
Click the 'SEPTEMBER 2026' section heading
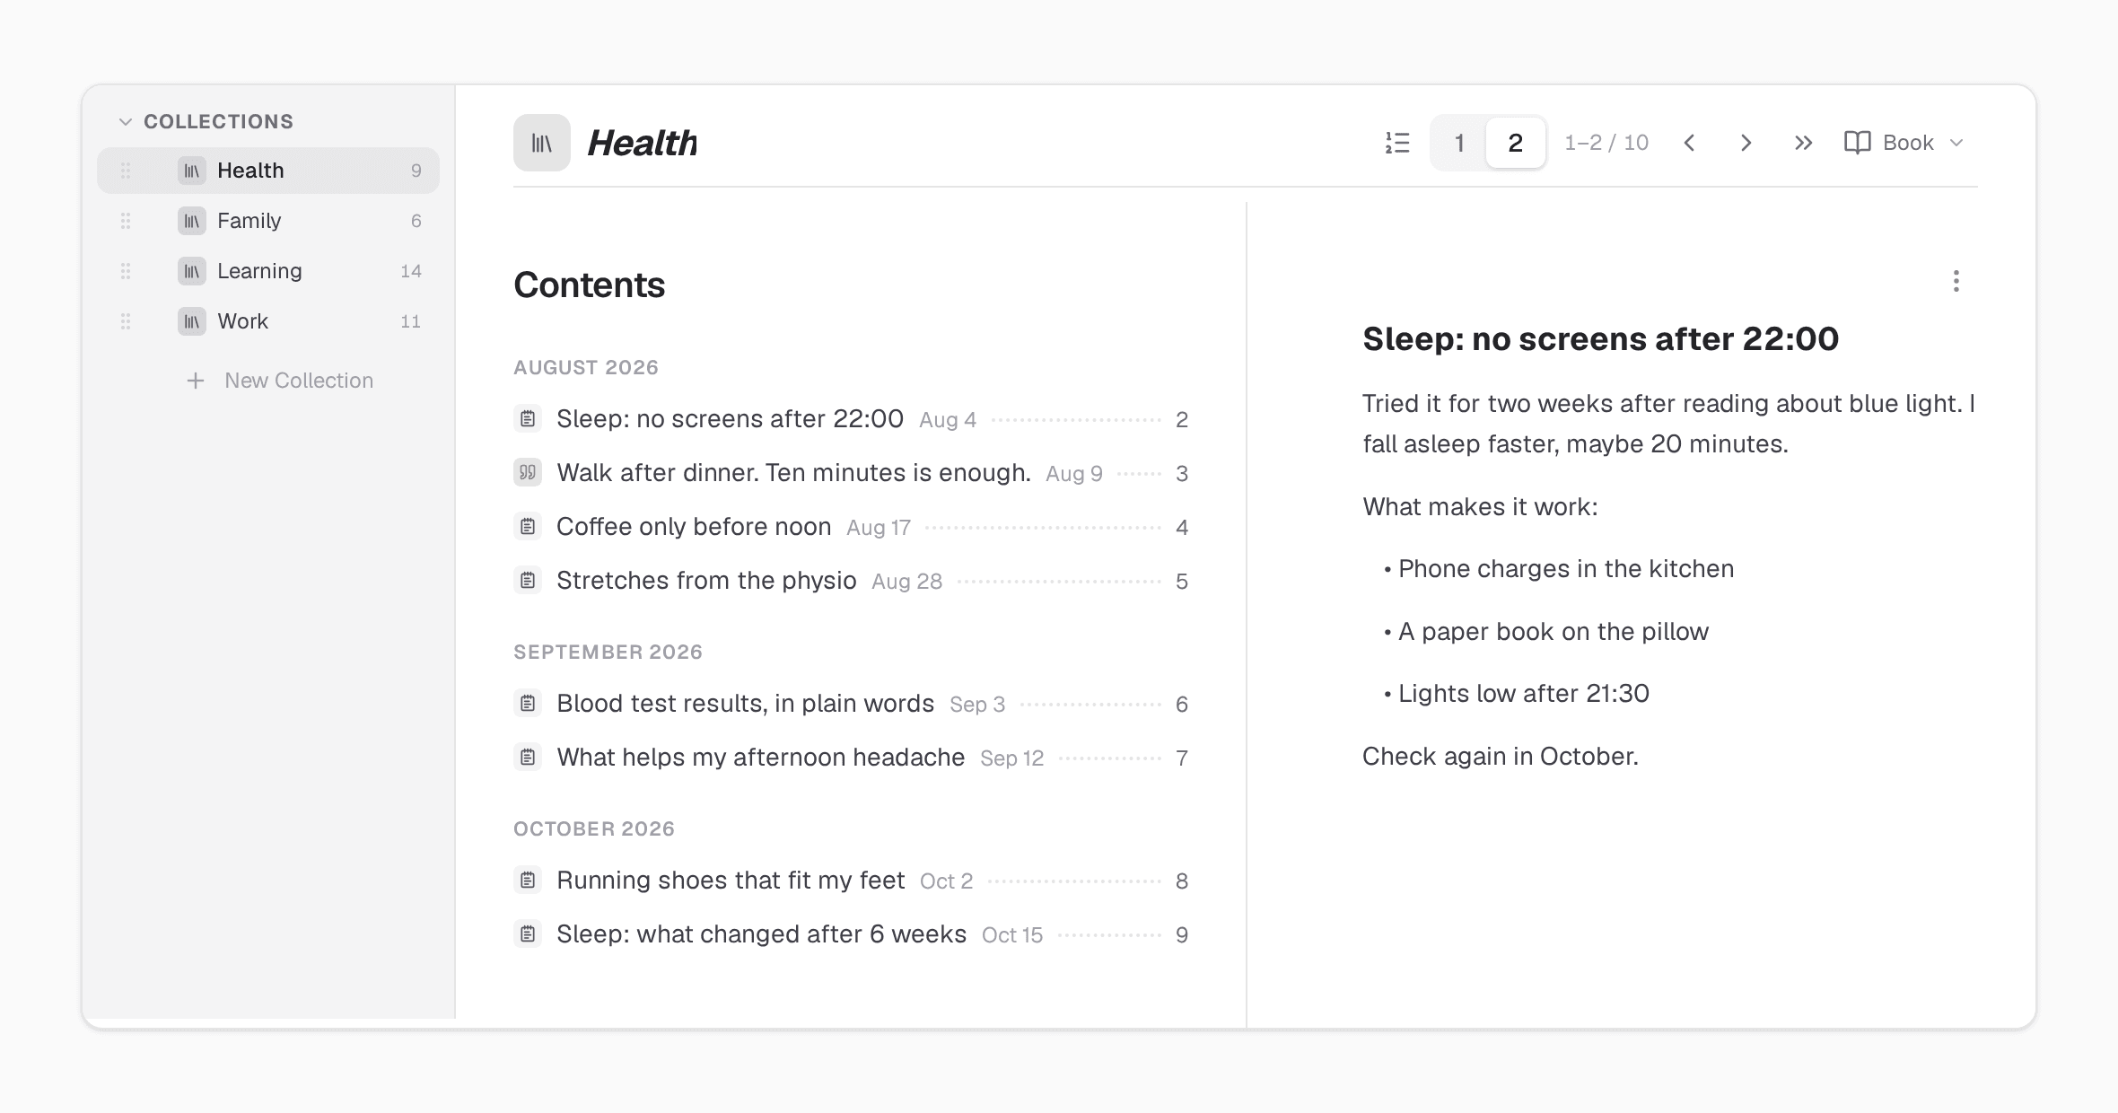pos(608,652)
